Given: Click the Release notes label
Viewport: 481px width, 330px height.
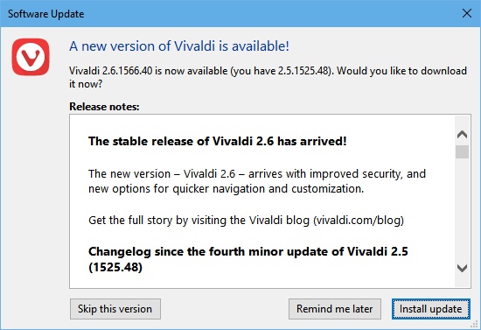Looking at the screenshot, I should [104, 107].
